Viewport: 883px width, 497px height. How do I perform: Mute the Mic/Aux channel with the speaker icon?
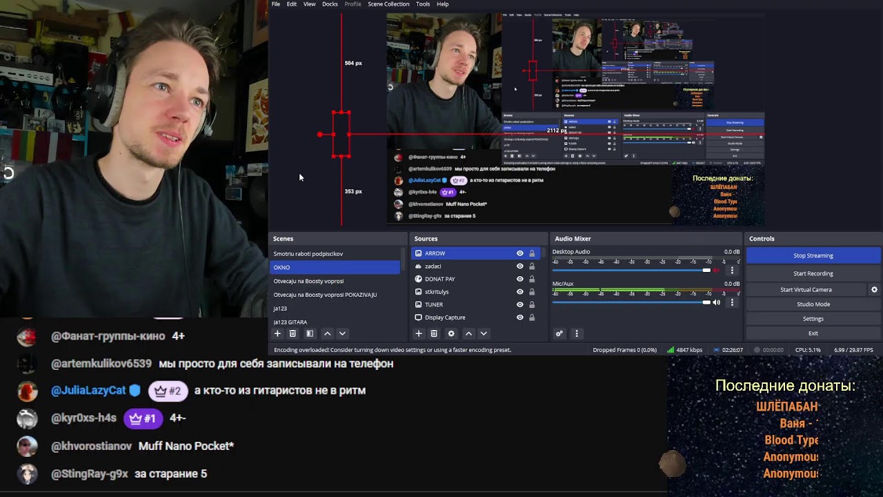[x=717, y=302]
